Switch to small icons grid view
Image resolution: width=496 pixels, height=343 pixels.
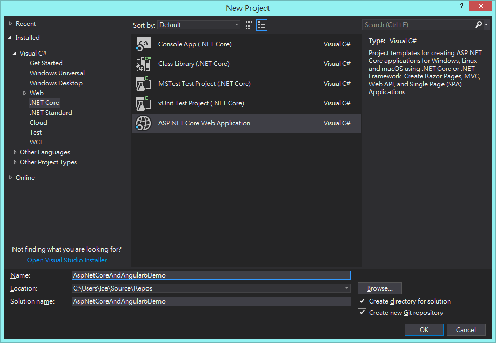(x=249, y=25)
